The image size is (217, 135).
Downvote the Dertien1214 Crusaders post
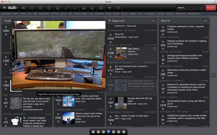163,92
